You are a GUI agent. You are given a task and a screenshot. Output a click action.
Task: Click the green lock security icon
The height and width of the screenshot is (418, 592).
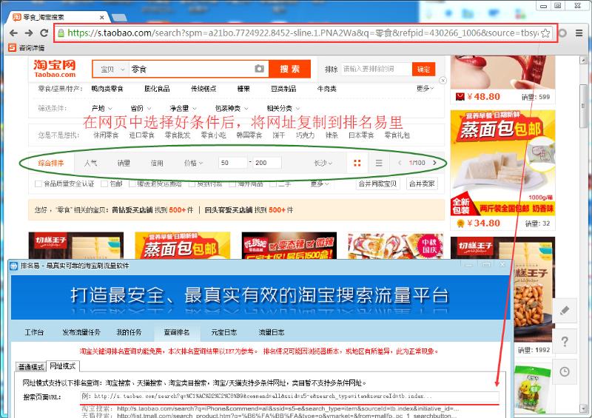[x=61, y=33]
